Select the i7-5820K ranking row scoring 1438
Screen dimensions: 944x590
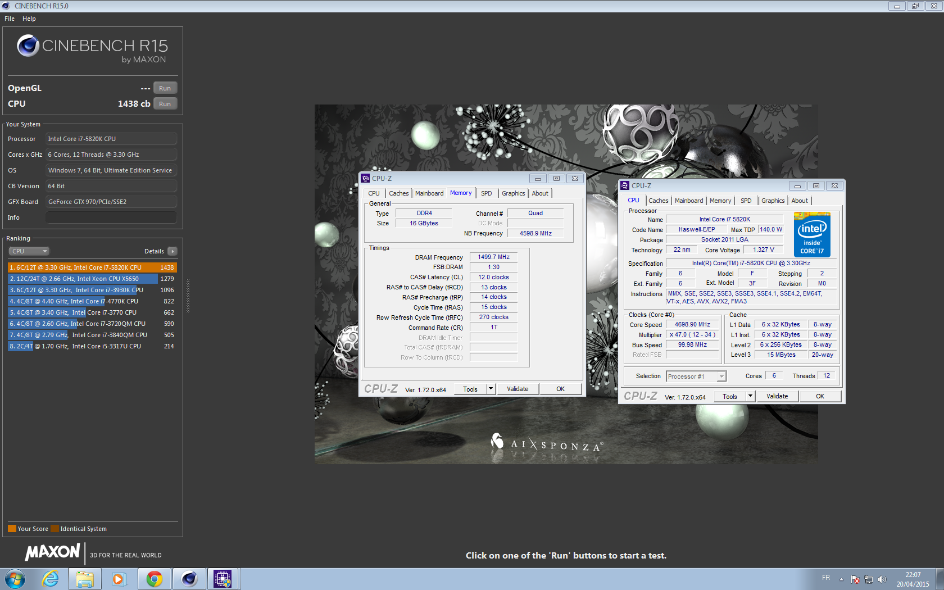(92, 267)
